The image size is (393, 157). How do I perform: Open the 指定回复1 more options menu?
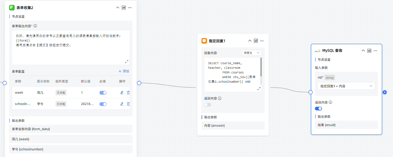pyautogui.click(x=262, y=41)
